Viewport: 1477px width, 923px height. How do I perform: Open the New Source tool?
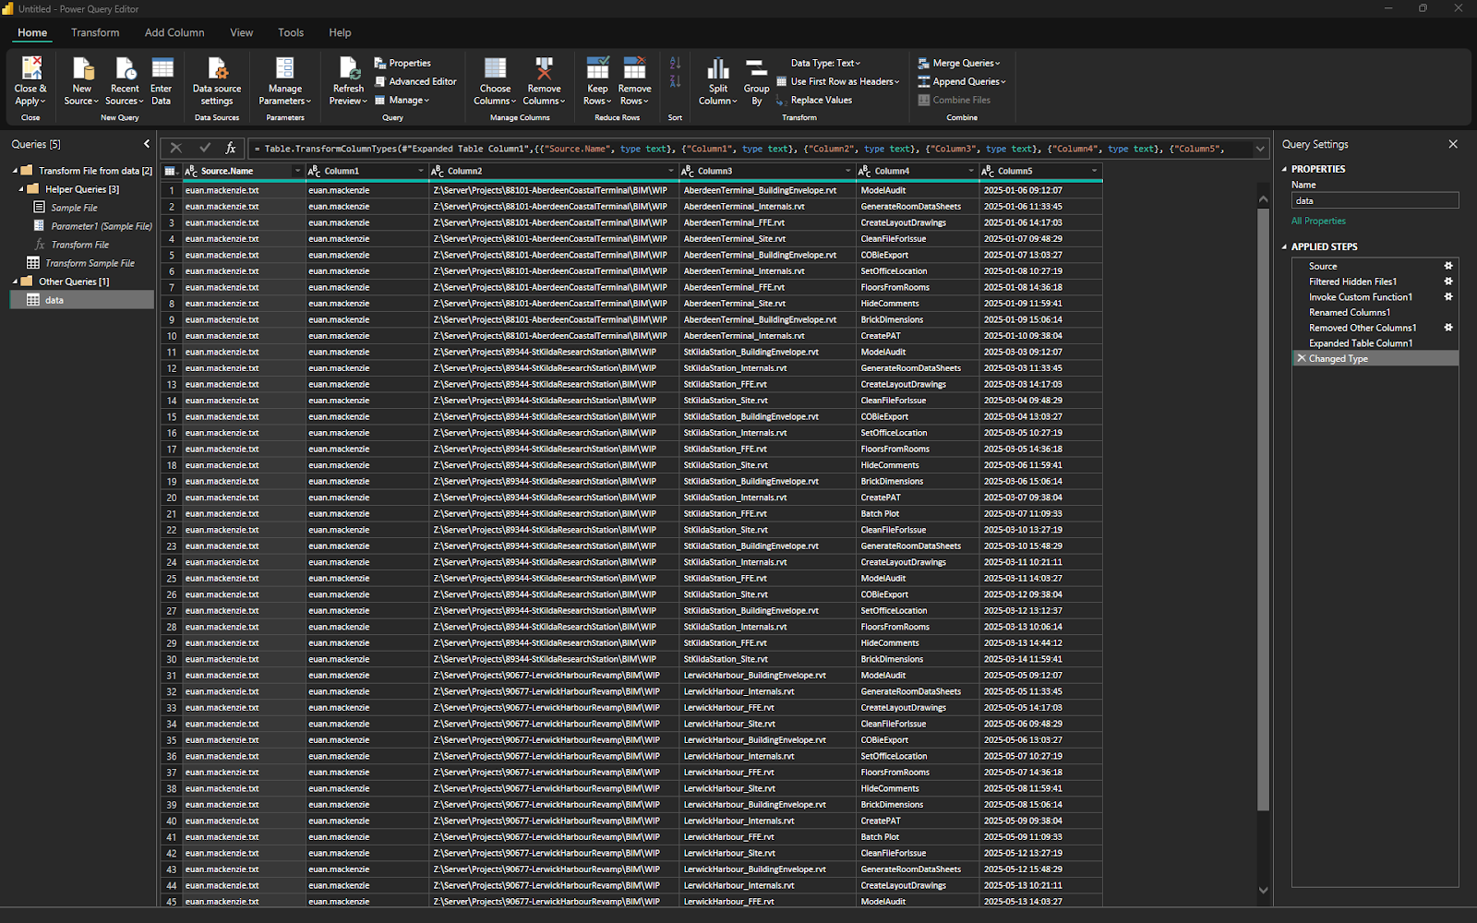pyautogui.click(x=81, y=79)
